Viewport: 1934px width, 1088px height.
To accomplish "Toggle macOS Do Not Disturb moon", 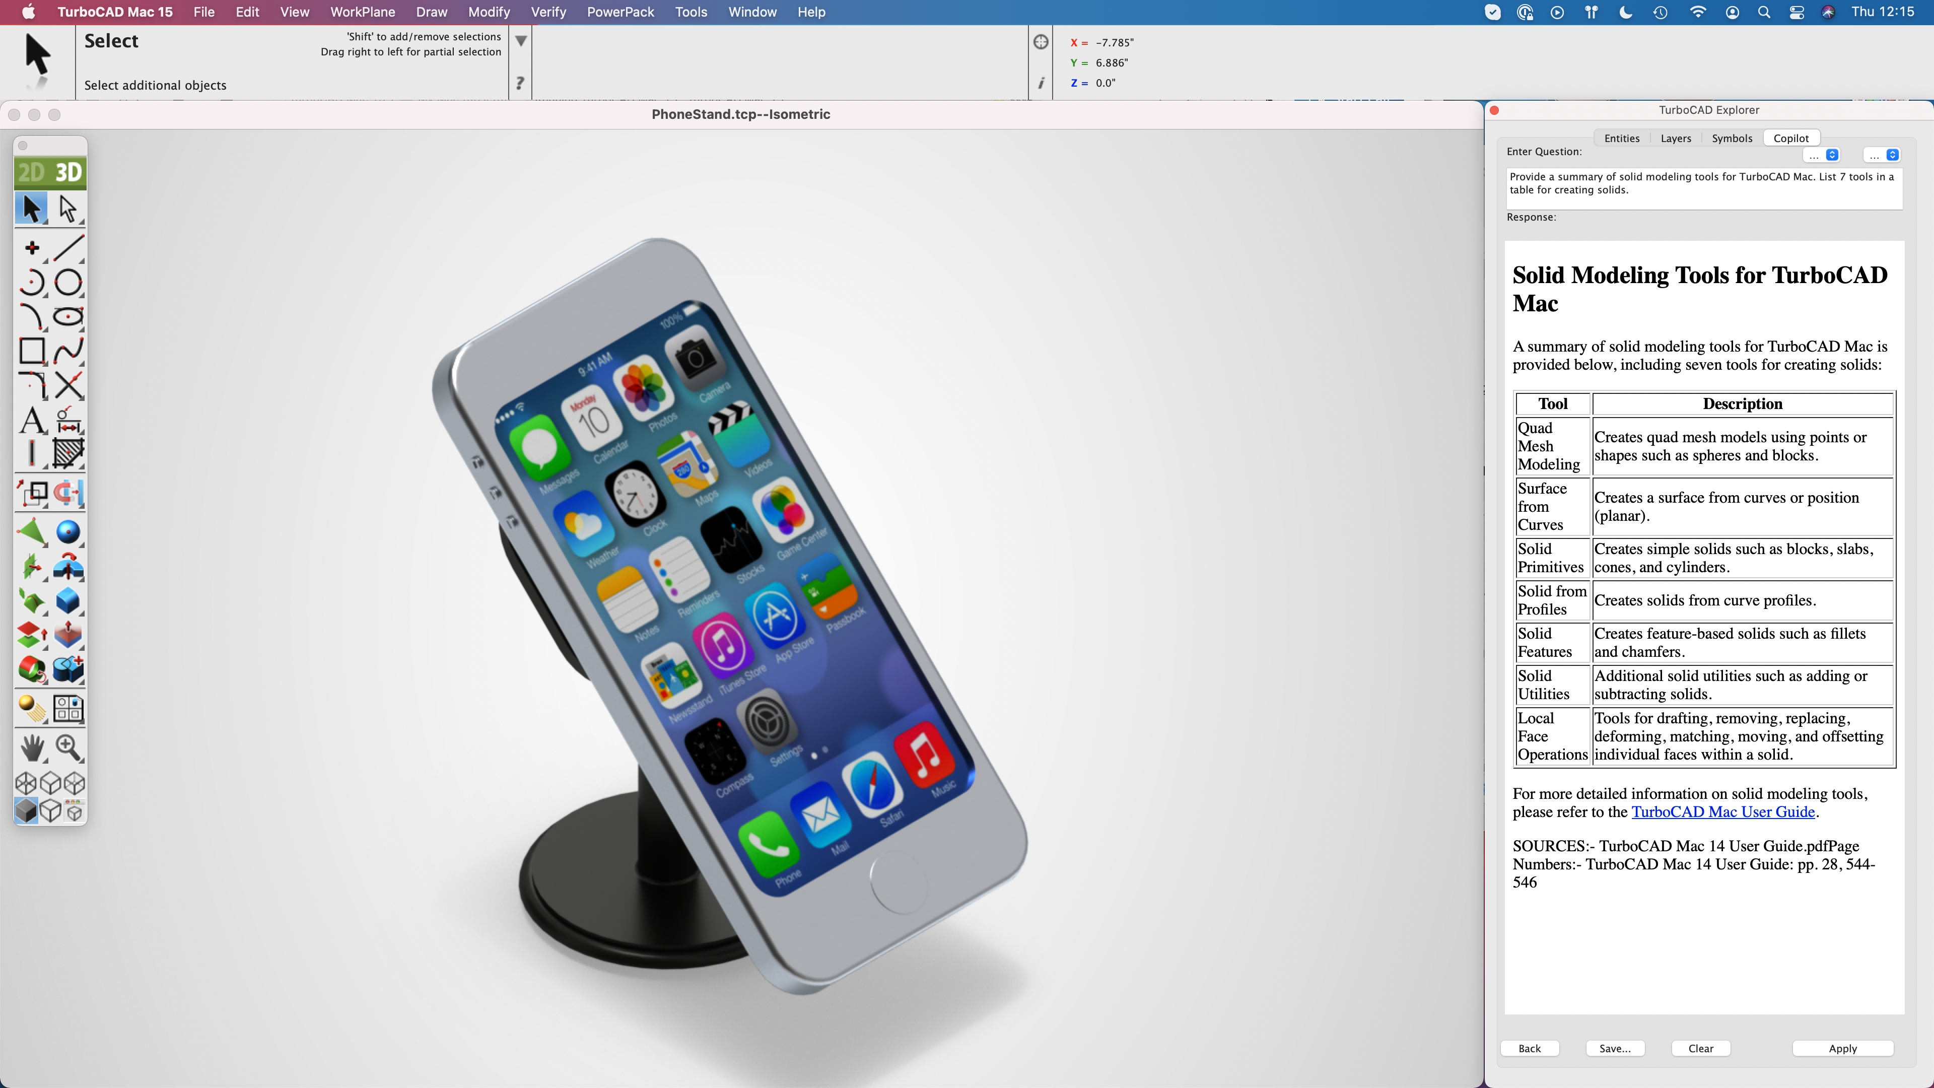I will (1625, 12).
